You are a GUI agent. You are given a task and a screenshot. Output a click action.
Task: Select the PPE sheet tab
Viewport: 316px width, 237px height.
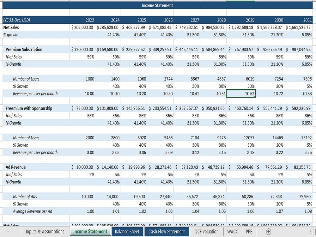(x=249, y=231)
